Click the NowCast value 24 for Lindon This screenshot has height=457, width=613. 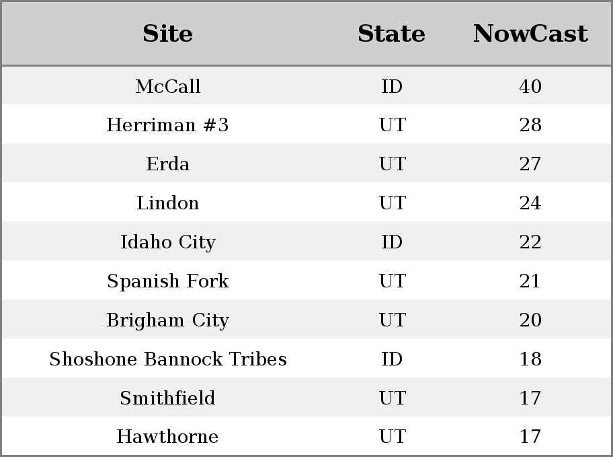click(x=530, y=203)
